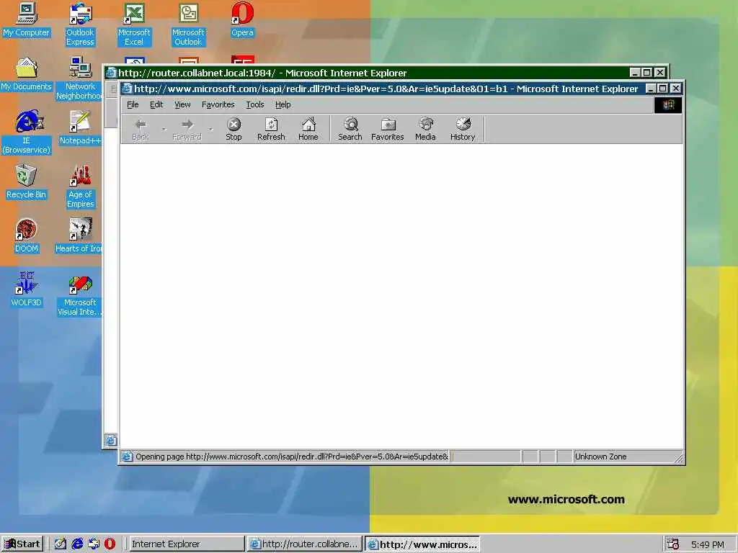
Task: Launch Opera from quick launch
Action: [110, 544]
